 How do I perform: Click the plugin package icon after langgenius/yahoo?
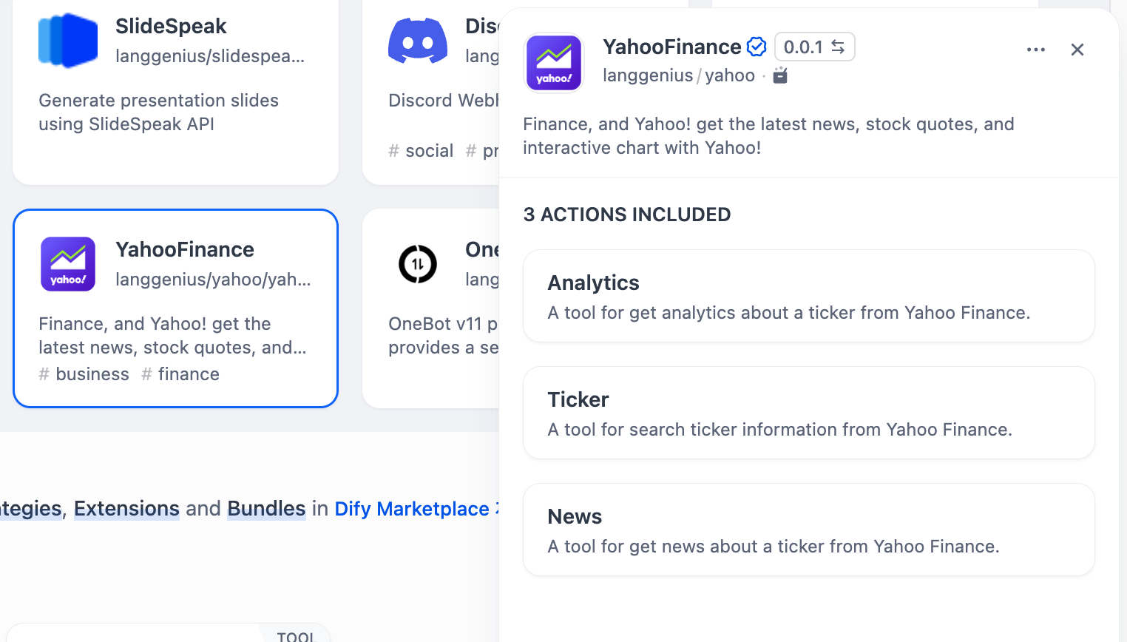pyautogui.click(x=780, y=75)
